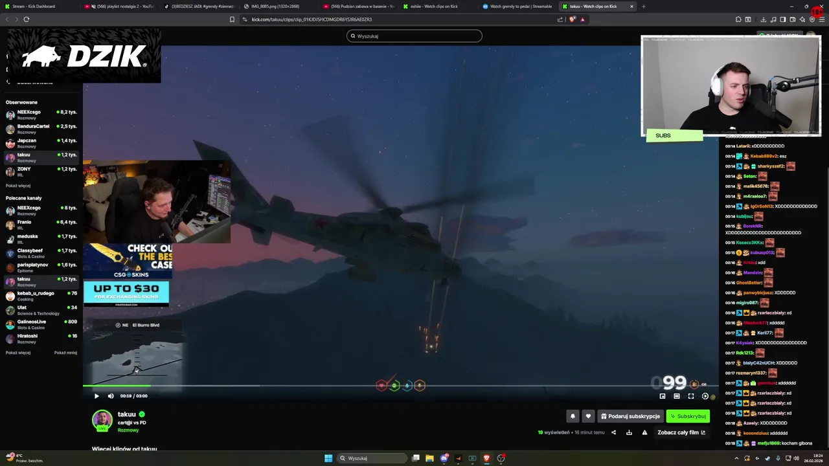This screenshot has width=829, height=466.
Task: Report the clip with the warning triangle
Action: tap(644, 432)
